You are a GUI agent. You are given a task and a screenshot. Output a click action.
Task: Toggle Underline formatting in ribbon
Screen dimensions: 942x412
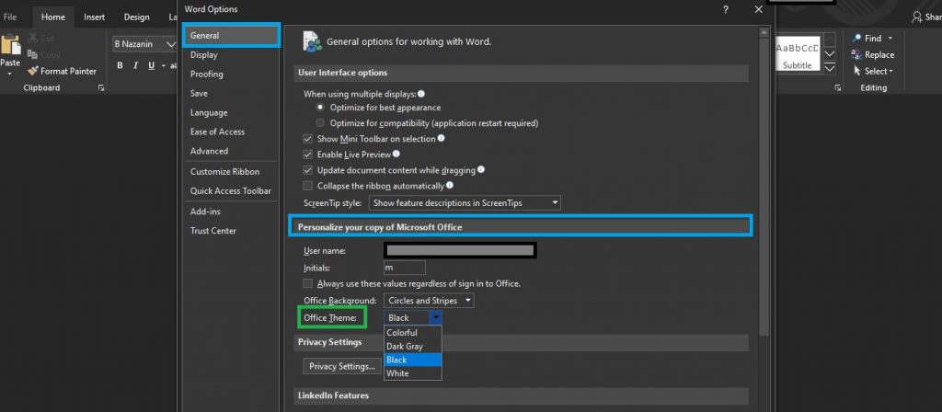click(x=151, y=65)
